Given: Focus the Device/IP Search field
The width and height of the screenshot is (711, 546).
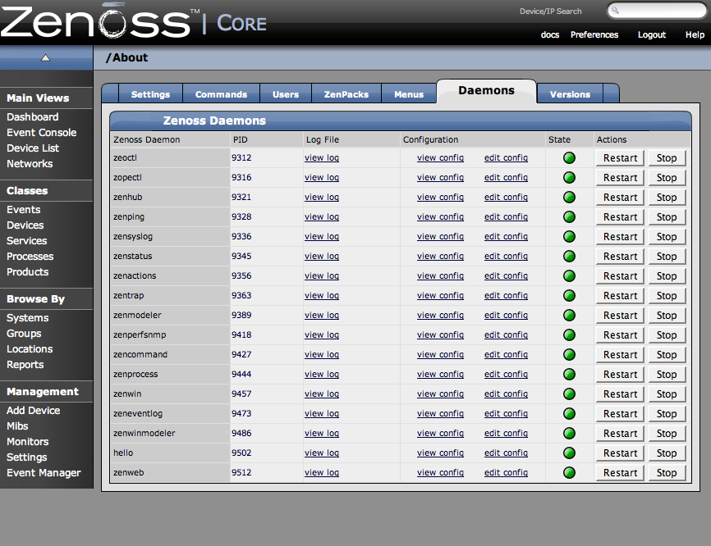Looking at the screenshot, I should (x=657, y=11).
